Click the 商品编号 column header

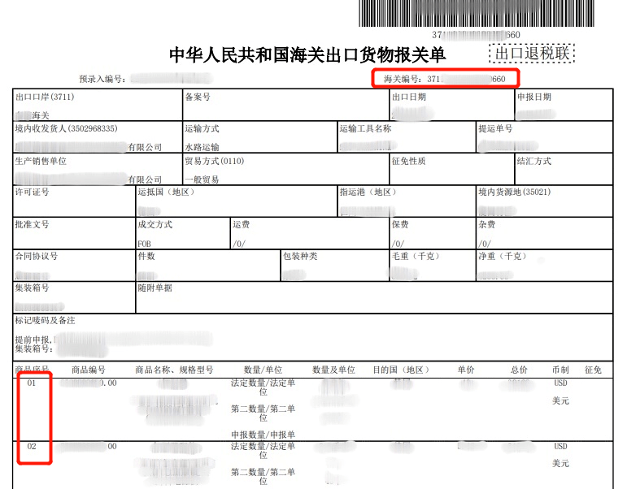(x=89, y=370)
